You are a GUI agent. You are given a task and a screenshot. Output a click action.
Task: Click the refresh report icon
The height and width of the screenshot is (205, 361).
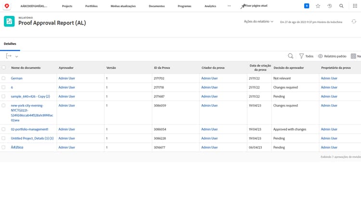pyautogui.click(x=354, y=22)
